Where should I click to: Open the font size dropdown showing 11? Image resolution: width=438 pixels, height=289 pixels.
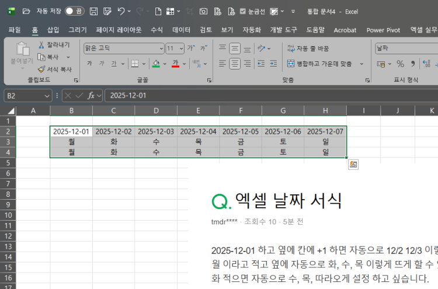coord(180,48)
